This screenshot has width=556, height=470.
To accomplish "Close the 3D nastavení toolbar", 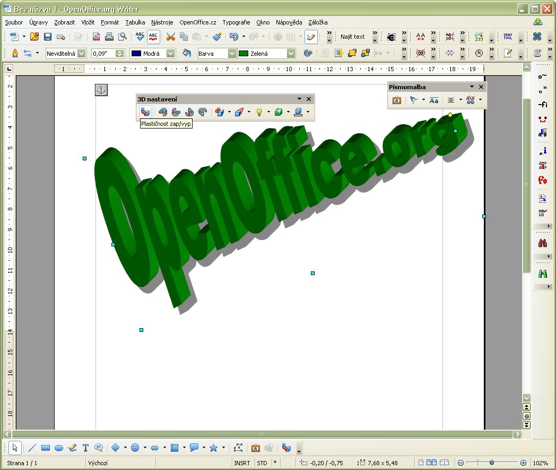I will 309,99.
